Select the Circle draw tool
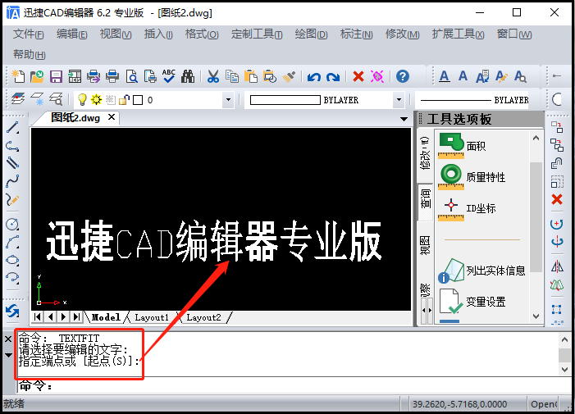The image size is (575, 414). click(12, 224)
